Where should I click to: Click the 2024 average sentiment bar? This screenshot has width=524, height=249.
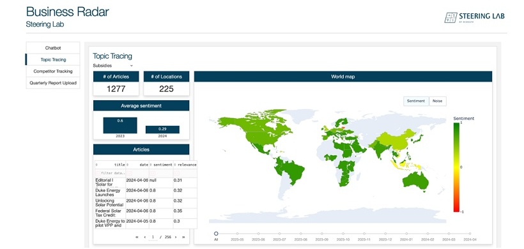pyautogui.click(x=162, y=130)
